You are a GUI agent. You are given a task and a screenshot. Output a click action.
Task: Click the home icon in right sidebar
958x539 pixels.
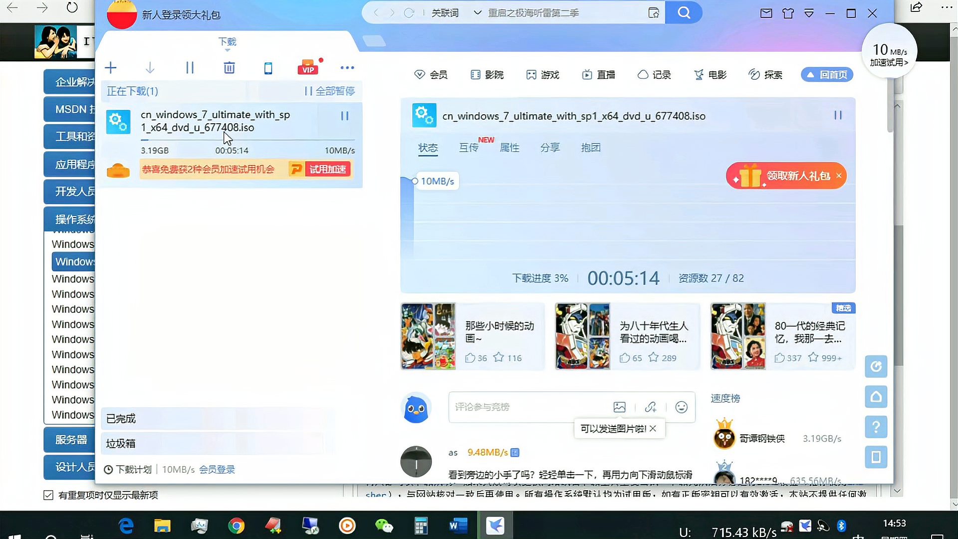point(876,397)
